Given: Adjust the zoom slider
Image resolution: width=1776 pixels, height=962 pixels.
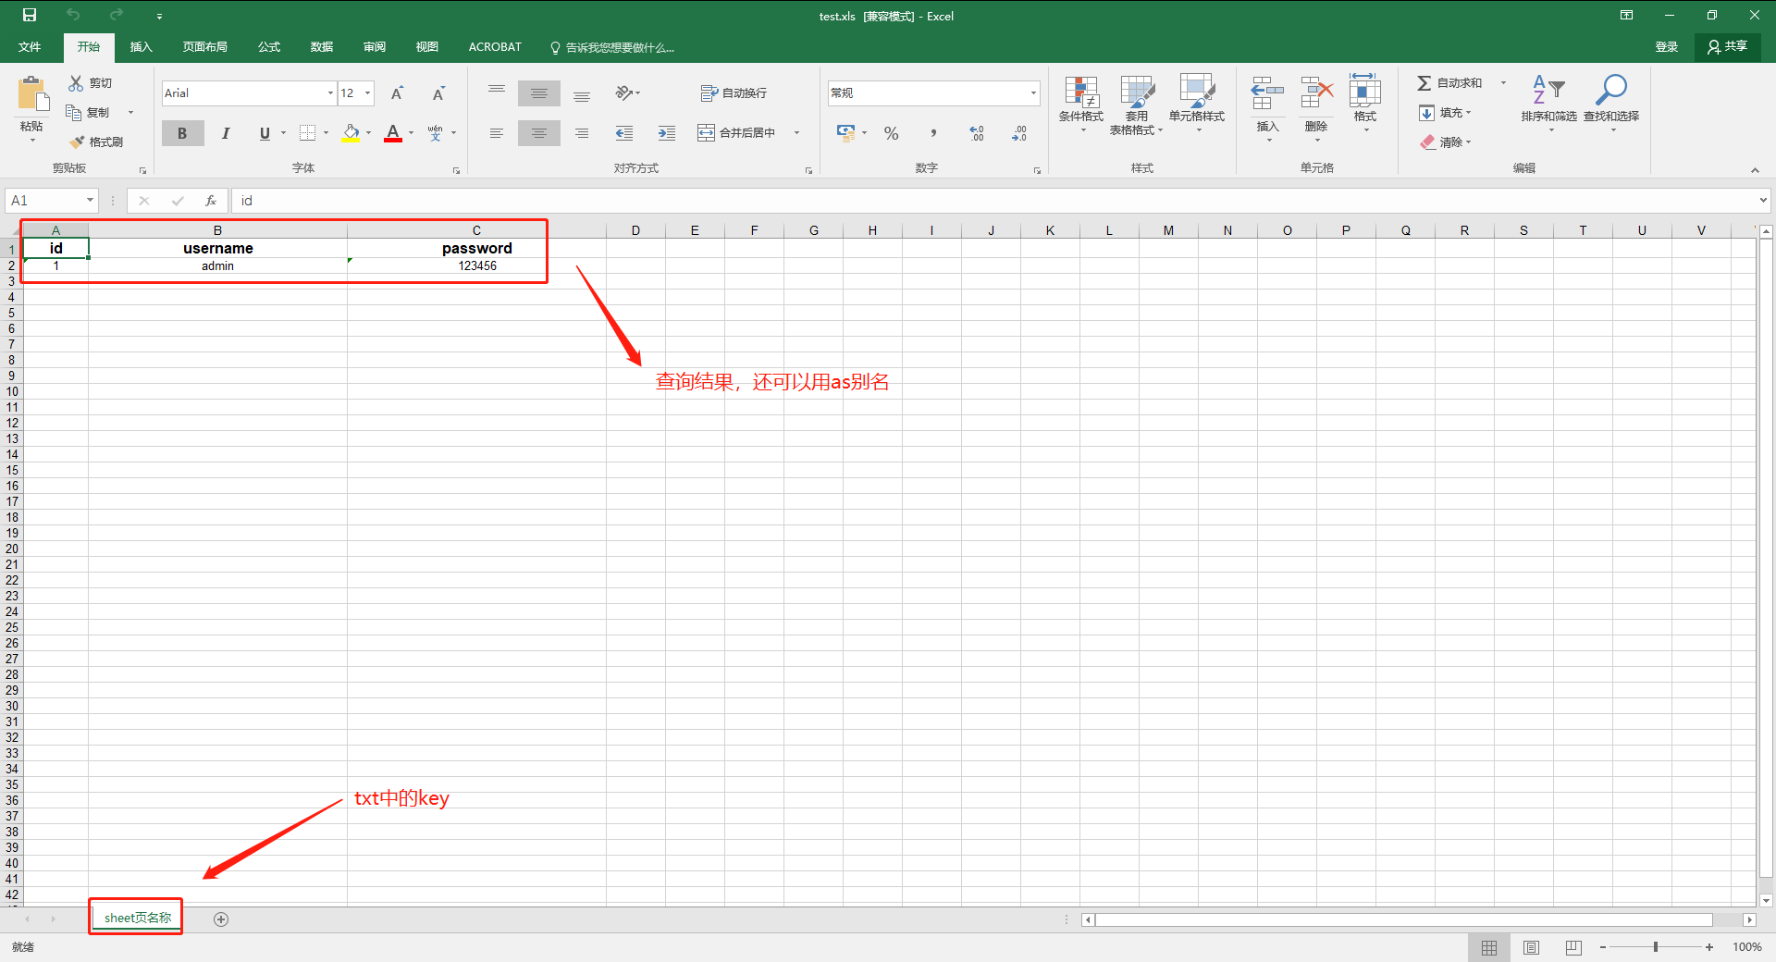Looking at the screenshot, I should pos(1655,946).
